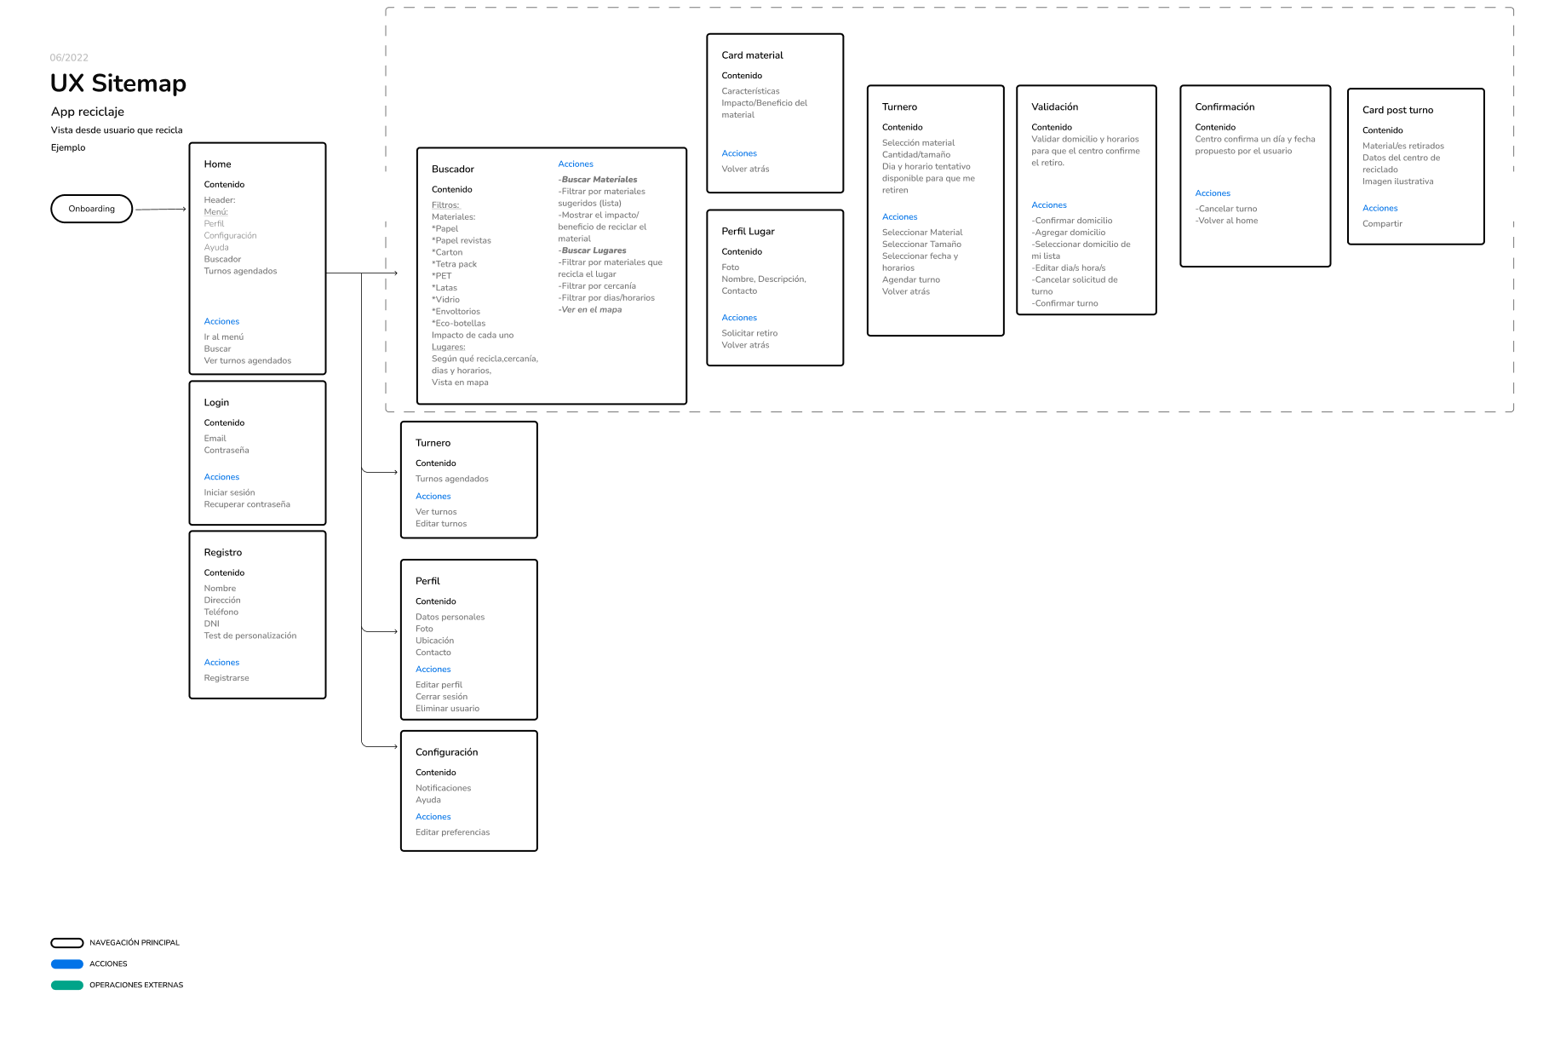The image size is (1543, 1041).
Task: Click Email in the Login card
Action: pos(215,439)
